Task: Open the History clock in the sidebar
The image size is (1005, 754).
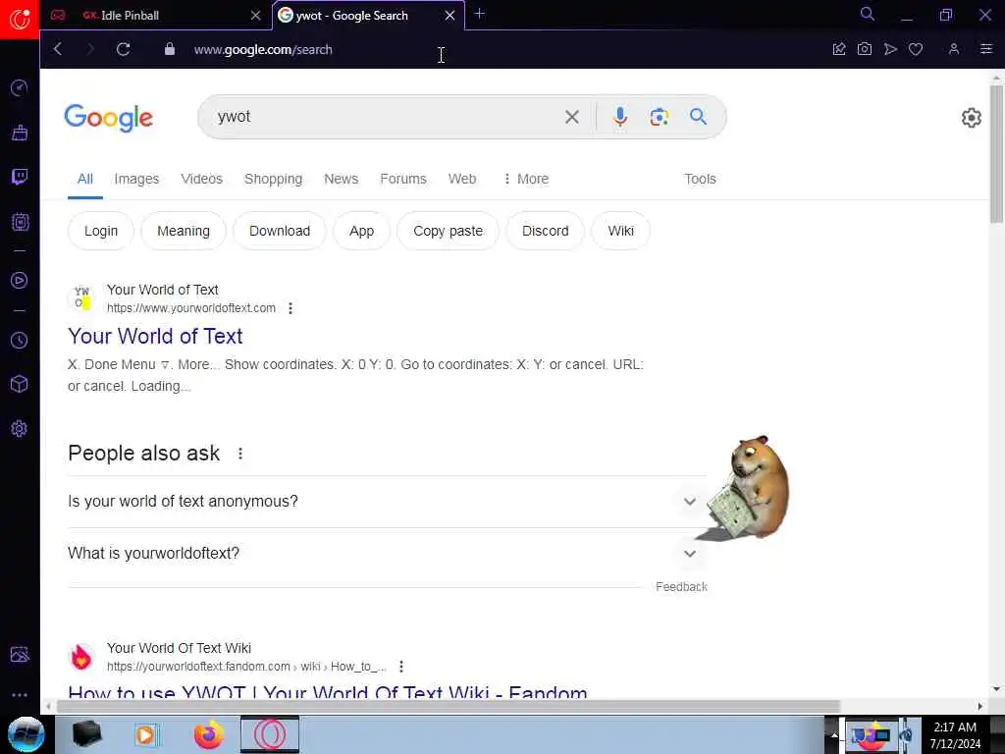Action: tap(20, 340)
